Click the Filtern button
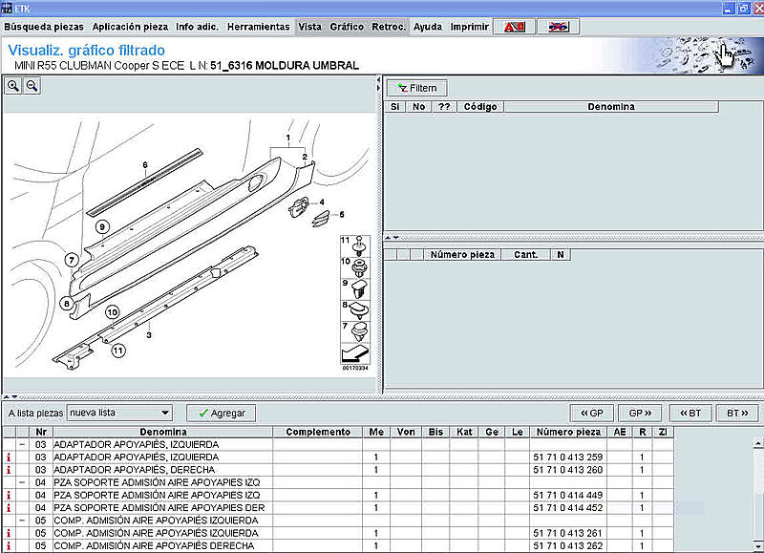This screenshot has width=764, height=553. [x=416, y=88]
